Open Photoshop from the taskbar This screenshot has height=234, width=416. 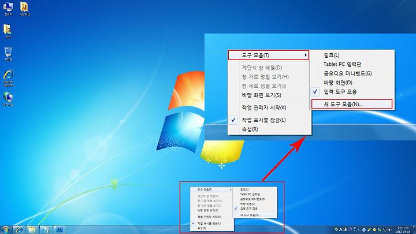60,229
